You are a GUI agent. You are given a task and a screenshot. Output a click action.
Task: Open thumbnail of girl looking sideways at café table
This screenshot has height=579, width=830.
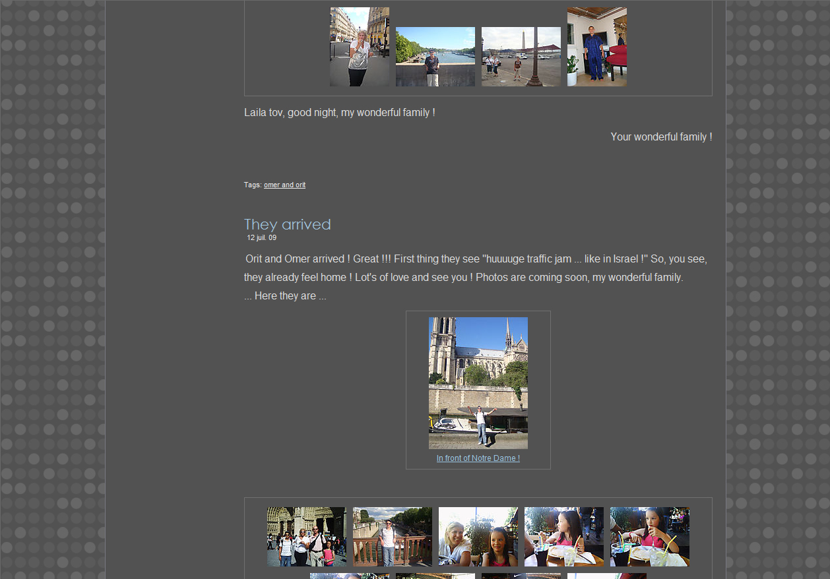tap(563, 536)
